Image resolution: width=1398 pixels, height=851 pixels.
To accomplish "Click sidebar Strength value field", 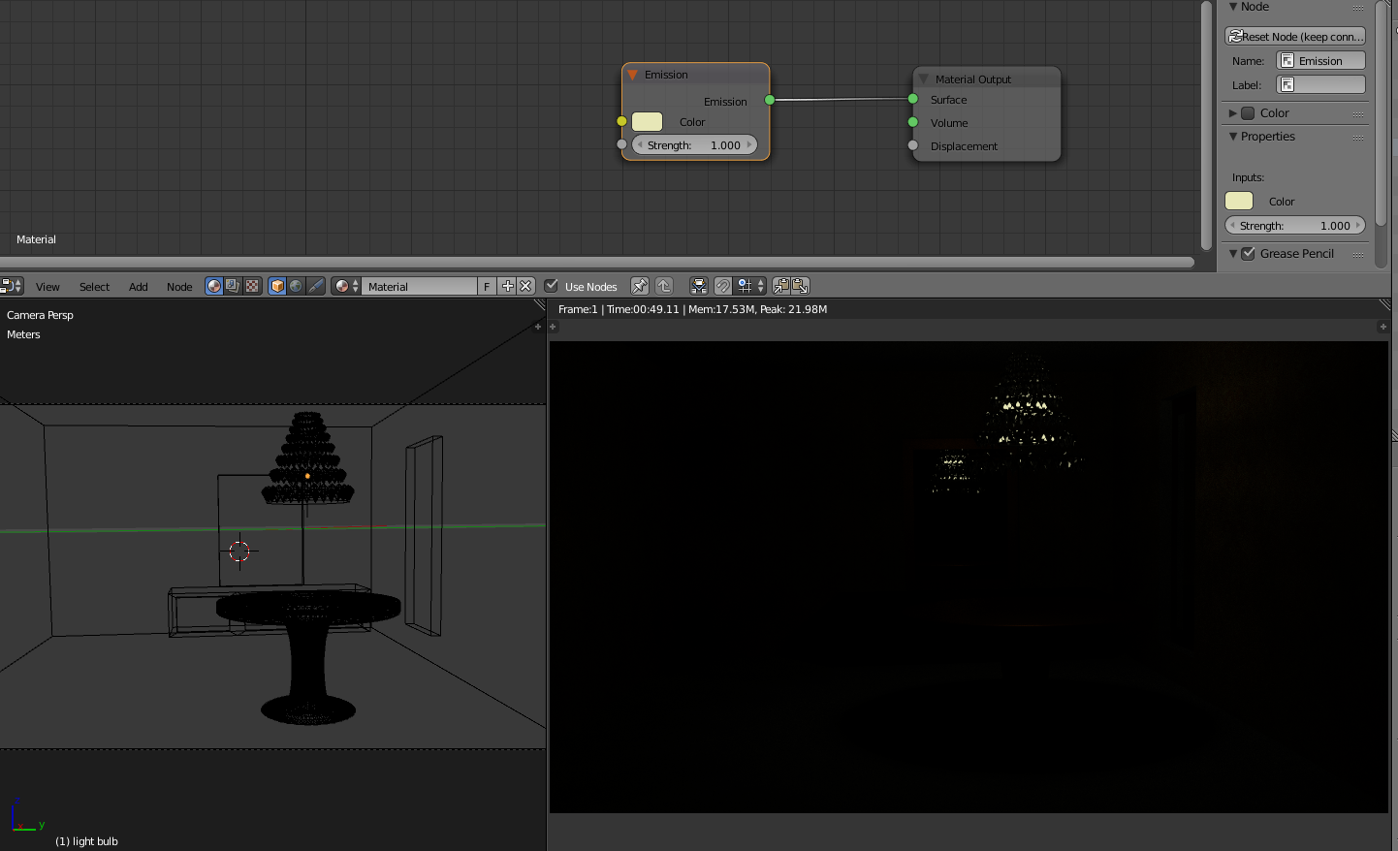I will pyautogui.click(x=1295, y=225).
